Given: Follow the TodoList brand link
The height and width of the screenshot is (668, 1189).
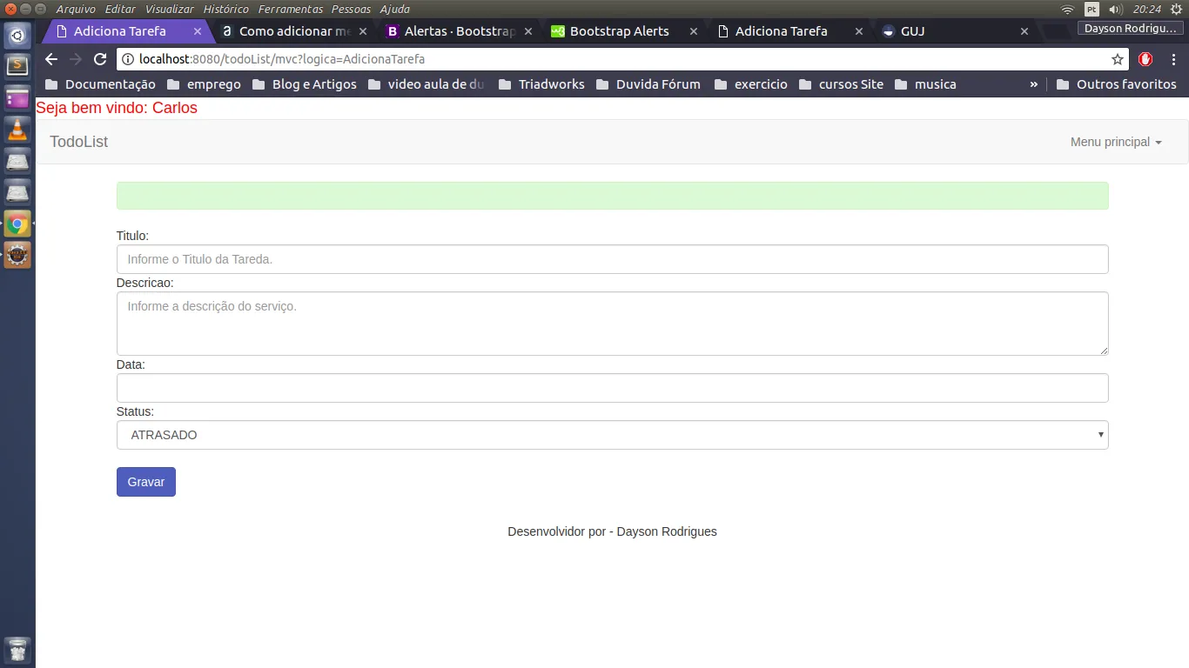Looking at the screenshot, I should (78, 142).
